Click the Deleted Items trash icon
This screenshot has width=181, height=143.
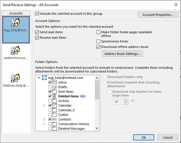[55, 96]
